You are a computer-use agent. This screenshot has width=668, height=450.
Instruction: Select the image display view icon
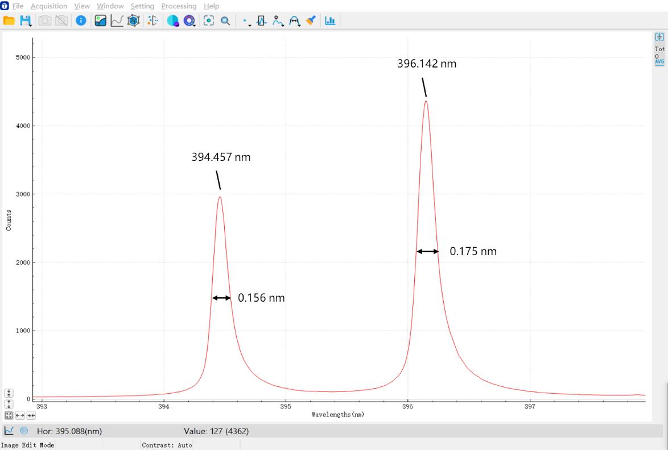(x=101, y=21)
